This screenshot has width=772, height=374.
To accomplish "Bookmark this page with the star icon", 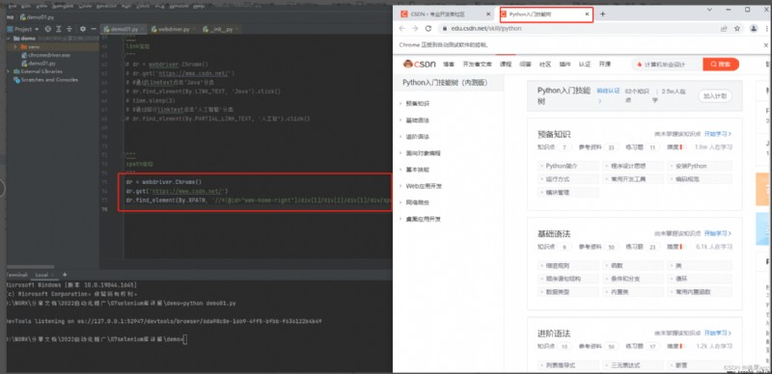I will click(x=737, y=29).
